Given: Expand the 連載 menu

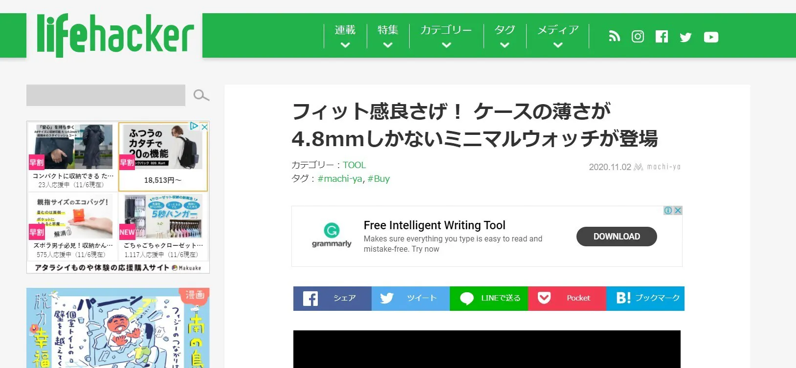Looking at the screenshot, I should point(345,36).
